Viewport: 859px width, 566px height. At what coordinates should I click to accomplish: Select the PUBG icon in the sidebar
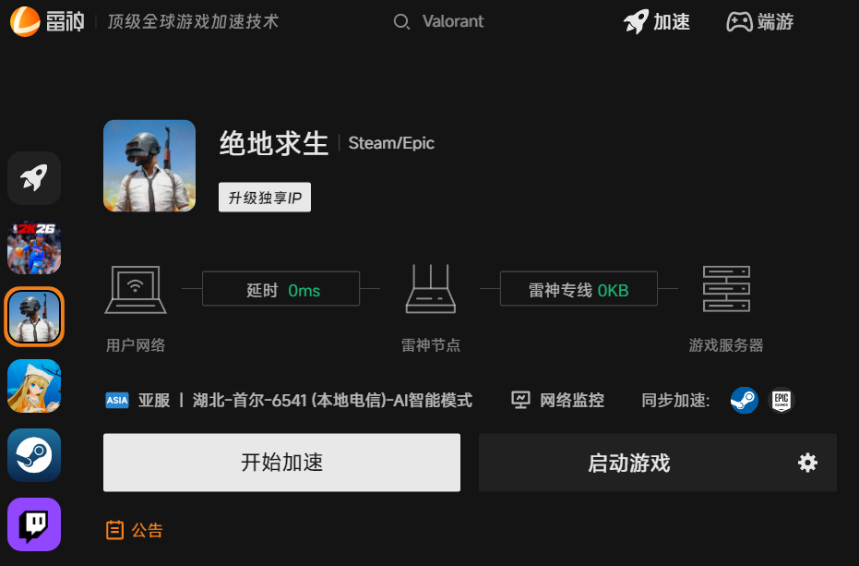tap(34, 317)
